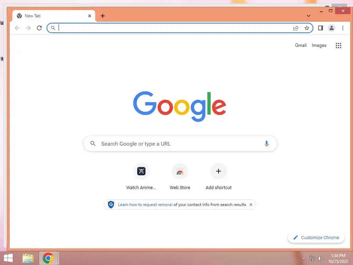Screen dimensions: 353x265
Task: Expand the tab search chevron
Action: [x=309, y=16]
